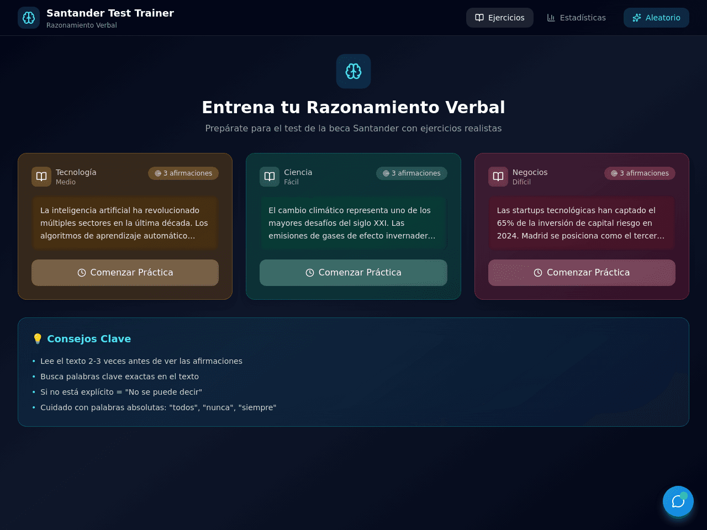Click the book icon on Tecnología card
Image resolution: width=707 pixels, height=530 pixels.
coord(41,177)
